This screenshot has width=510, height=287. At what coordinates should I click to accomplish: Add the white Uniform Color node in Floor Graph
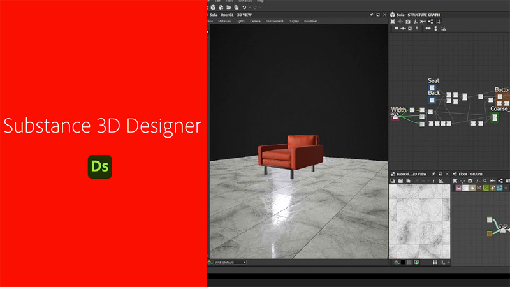(x=465, y=188)
